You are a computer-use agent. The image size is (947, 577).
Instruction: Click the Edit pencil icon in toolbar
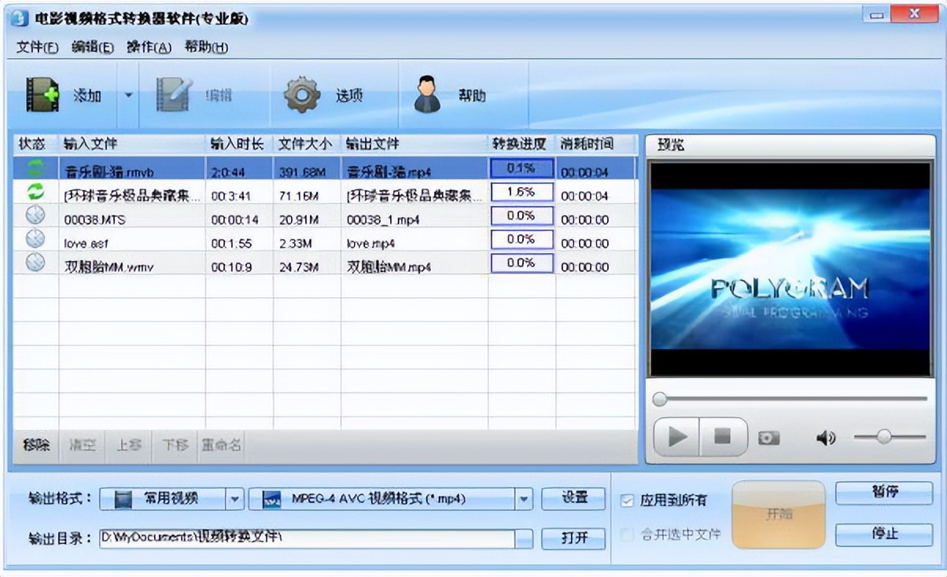click(x=174, y=95)
